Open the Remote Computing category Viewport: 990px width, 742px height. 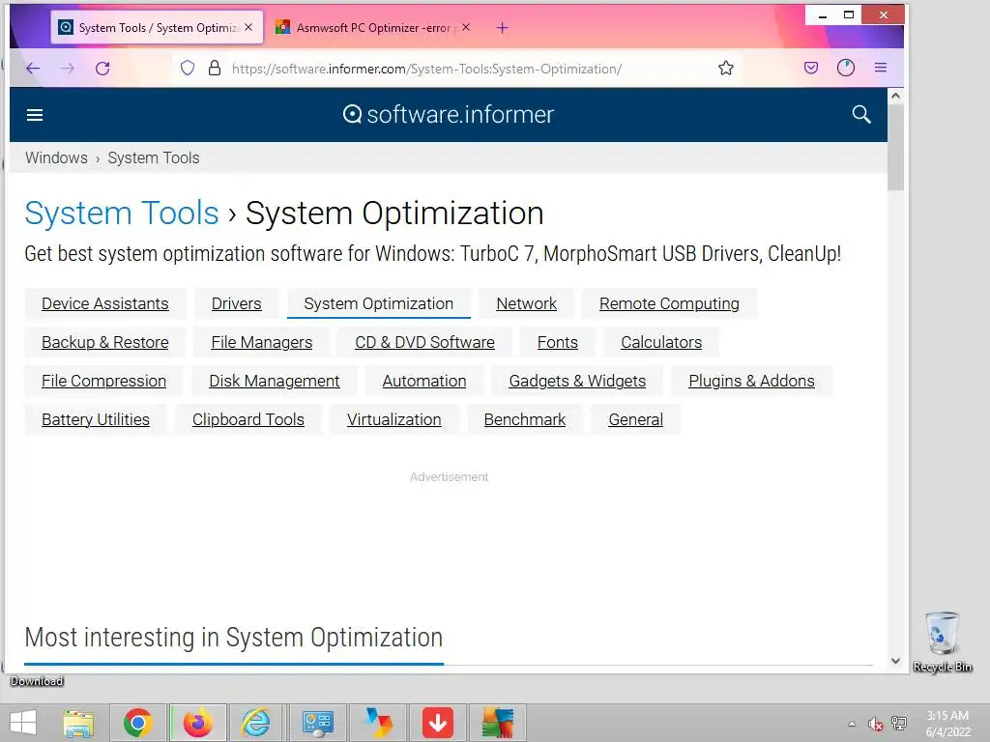pos(669,303)
